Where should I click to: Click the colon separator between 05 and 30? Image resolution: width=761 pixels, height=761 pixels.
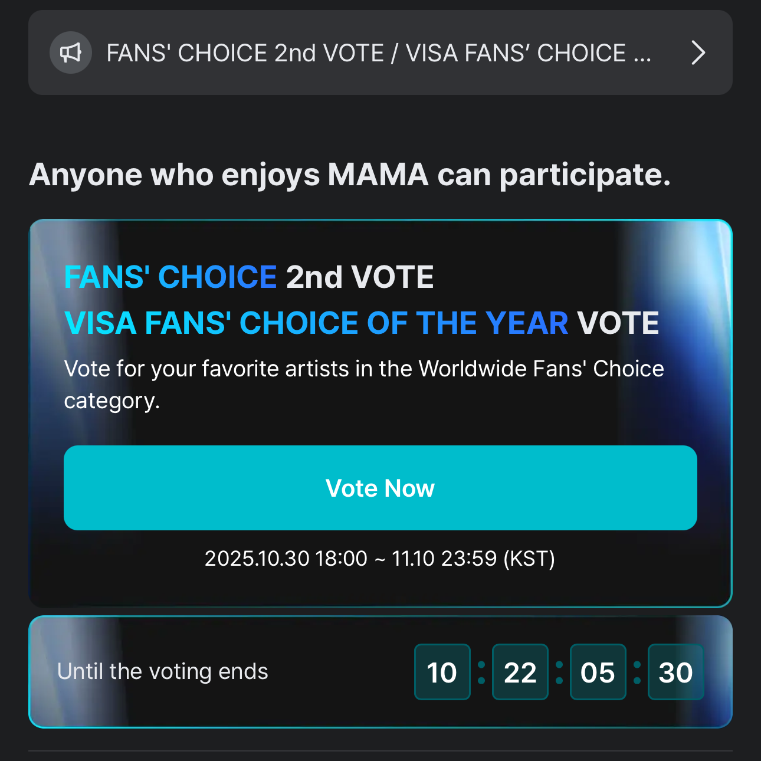pos(637,672)
